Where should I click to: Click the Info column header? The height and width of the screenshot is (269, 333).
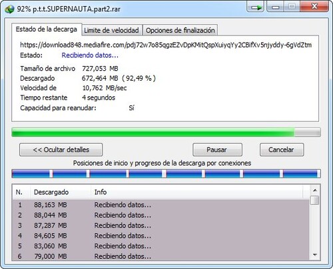pos(197,192)
